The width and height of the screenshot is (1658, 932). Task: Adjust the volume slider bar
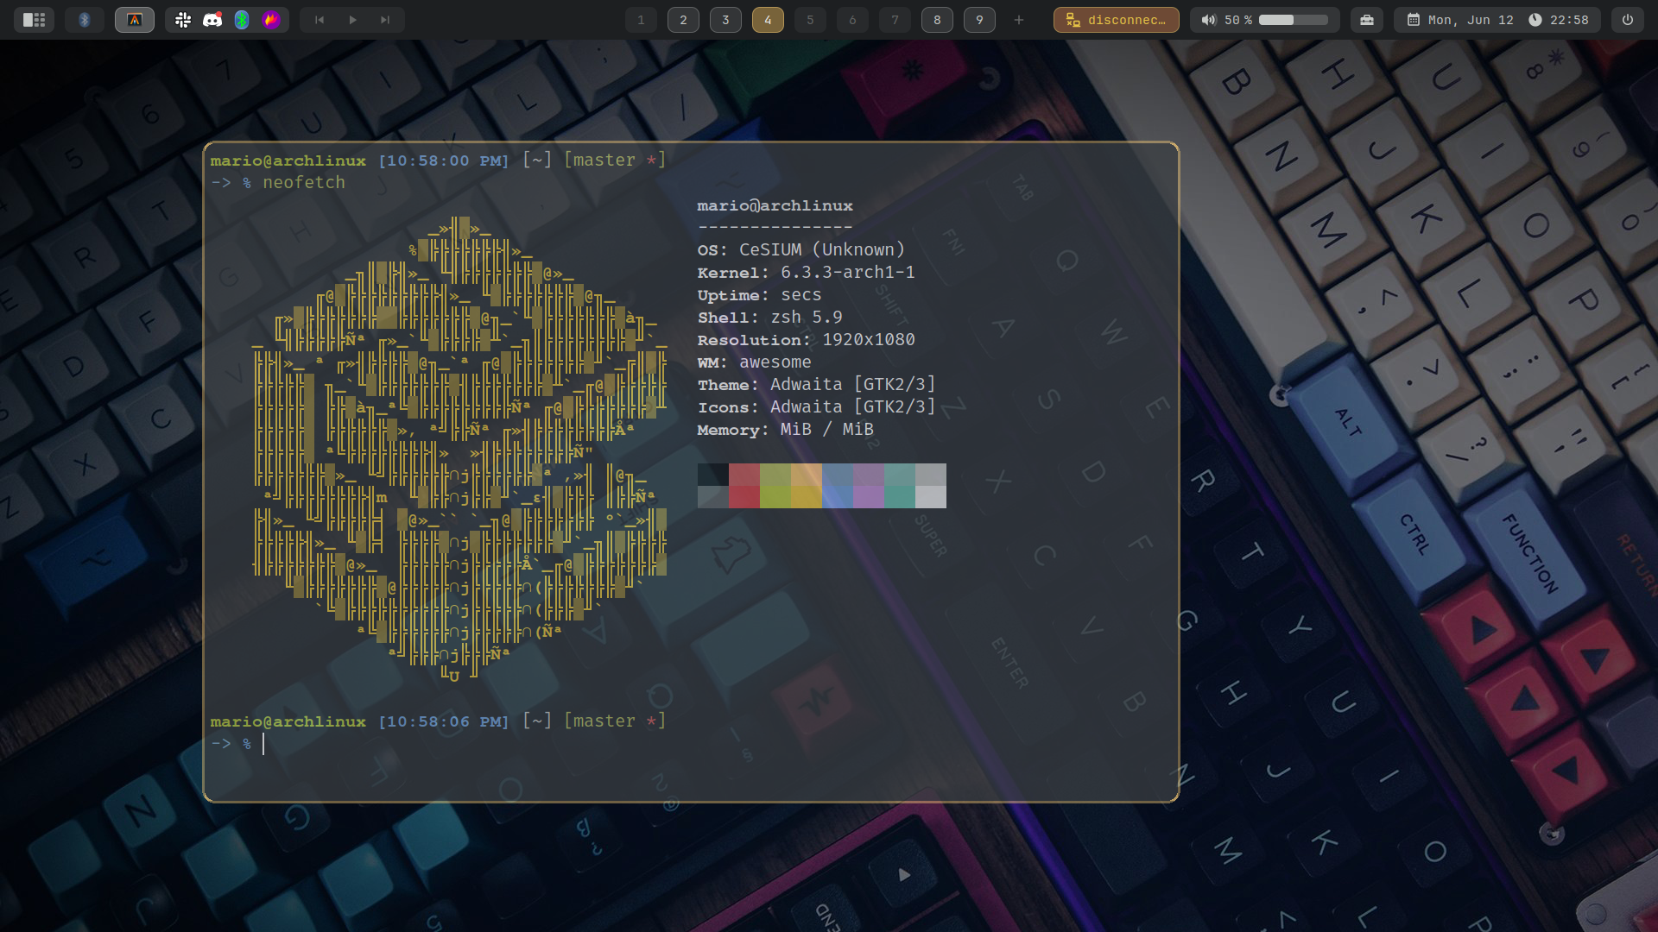tap(1293, 20)
